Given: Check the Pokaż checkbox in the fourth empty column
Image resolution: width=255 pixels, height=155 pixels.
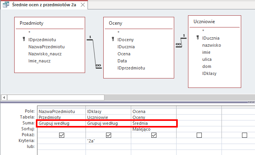Looking at the screenshot, I should [x=199, y=135].
